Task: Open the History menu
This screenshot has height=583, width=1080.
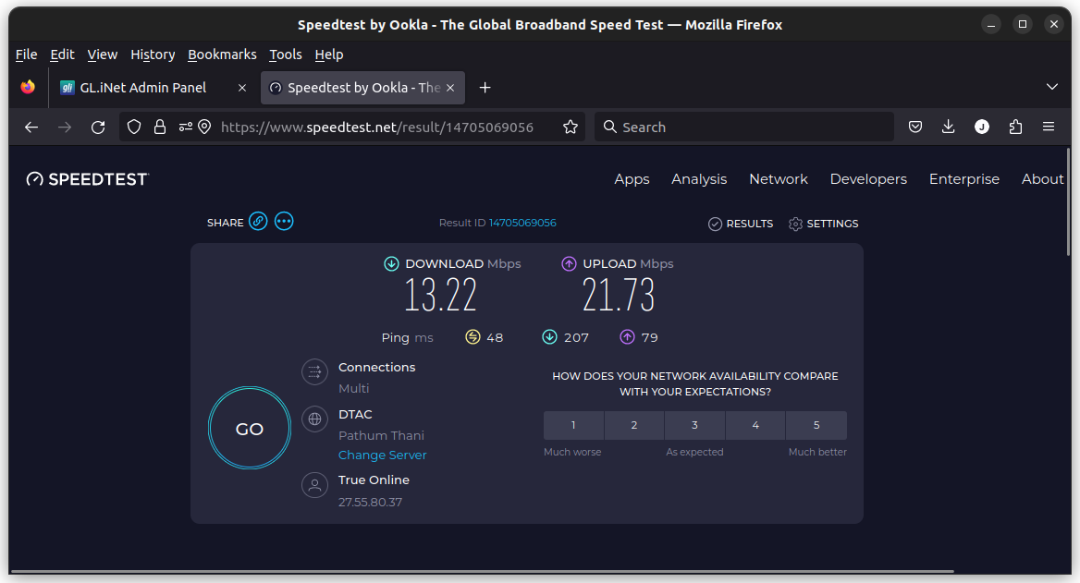Action: [153, 55]
